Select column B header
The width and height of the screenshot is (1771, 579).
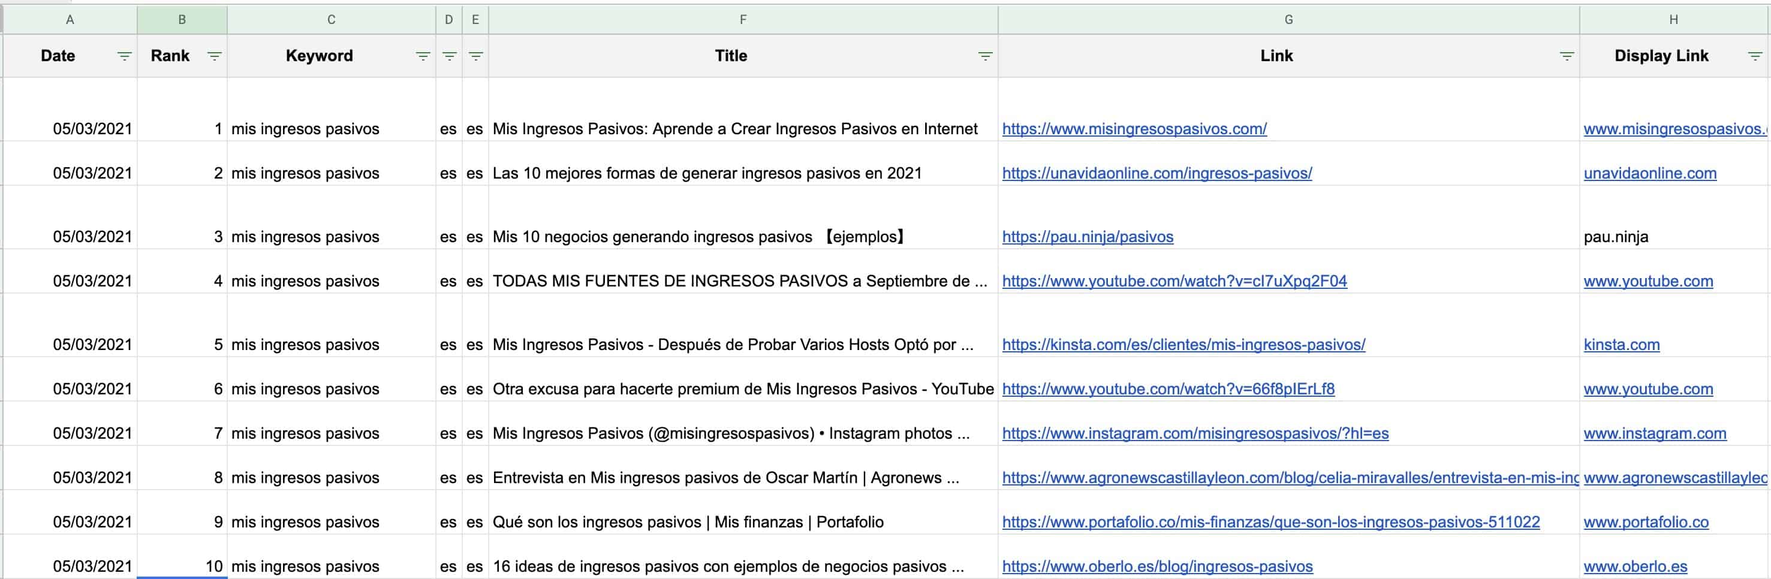coord(182,20)
